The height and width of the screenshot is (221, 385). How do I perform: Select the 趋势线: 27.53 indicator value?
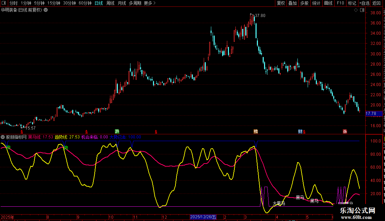coord(67,137)
